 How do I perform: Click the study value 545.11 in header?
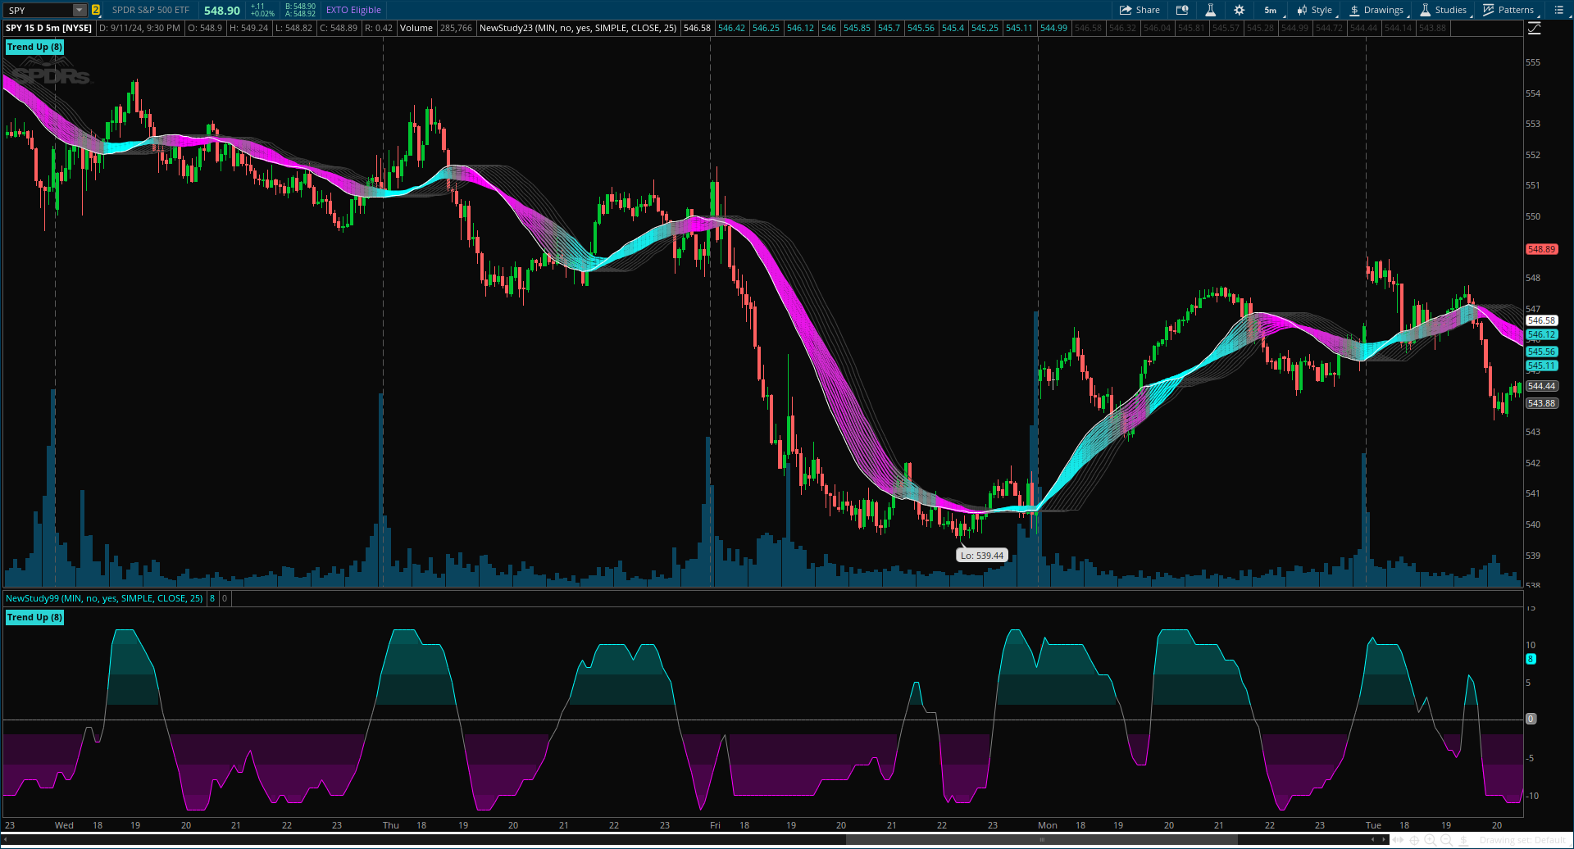coord(1019,28)
